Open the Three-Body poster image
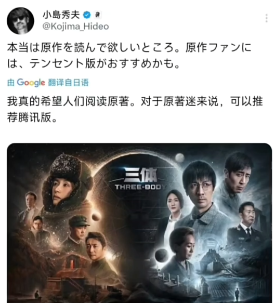 tap(139, 223)
